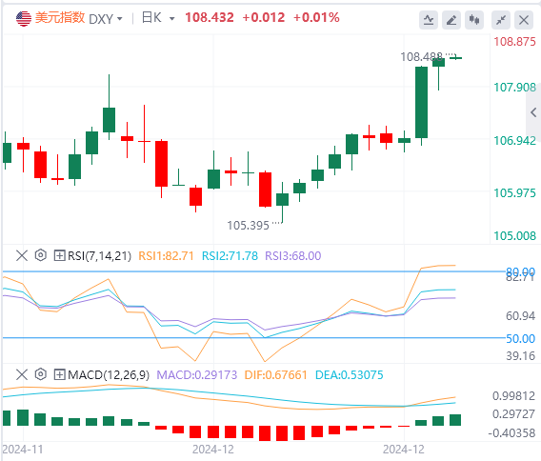541x461 pixels.
Task: Toggle MACD panel expand plus box
Action: [59, 374]
